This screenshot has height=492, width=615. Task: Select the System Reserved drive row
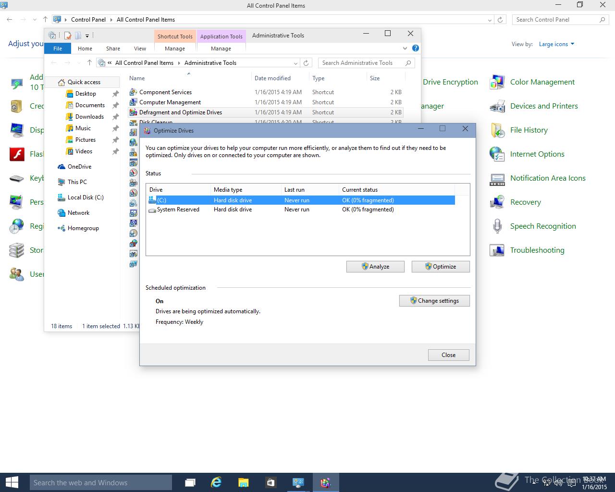point(301,209)
